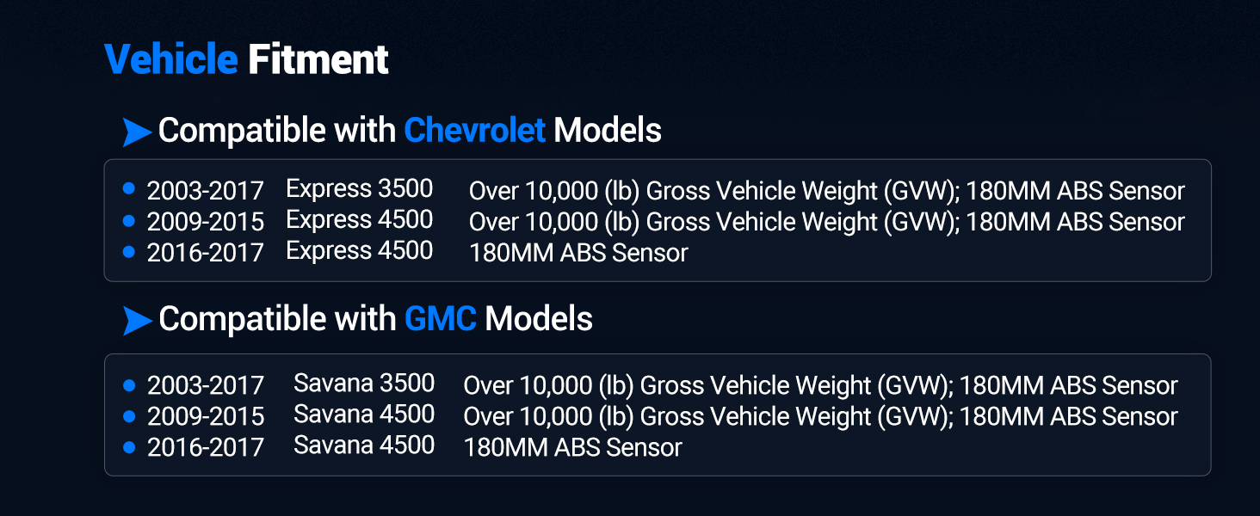Click the blue GMC word in heading
This screenshot has height=516, width=1260.
point(440,319)
